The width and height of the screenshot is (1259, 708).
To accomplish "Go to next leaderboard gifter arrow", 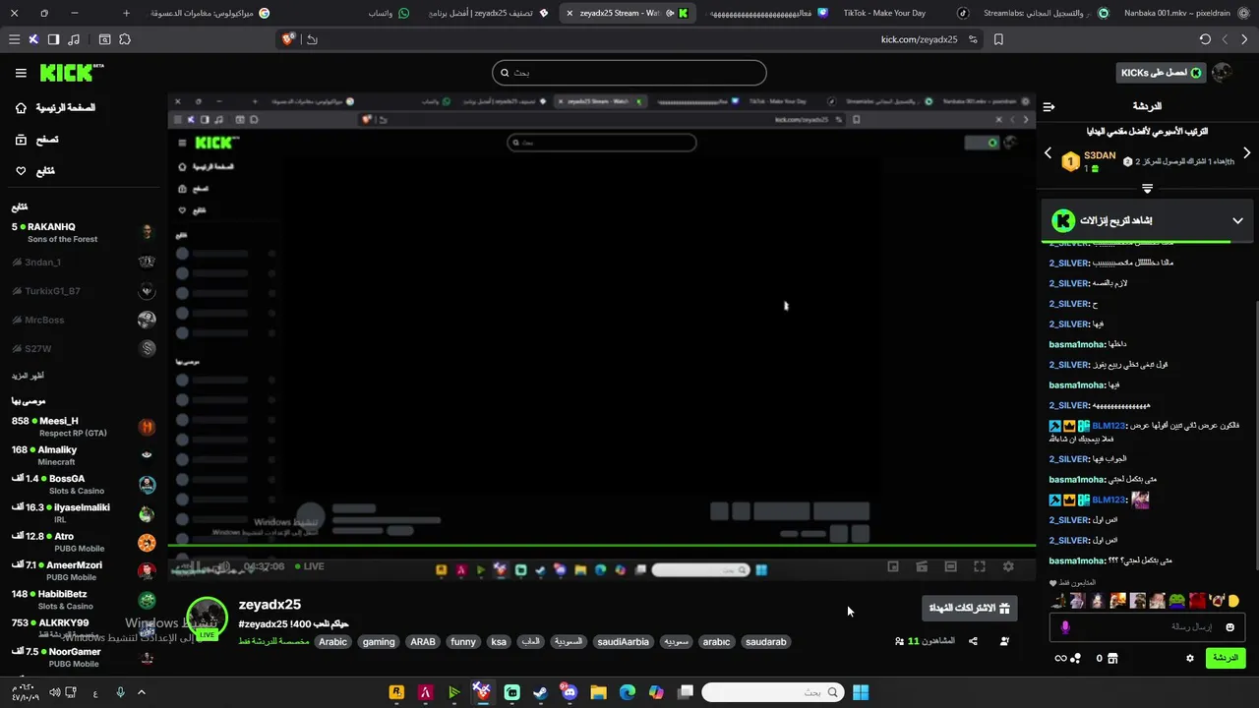I will [1246, 153].
